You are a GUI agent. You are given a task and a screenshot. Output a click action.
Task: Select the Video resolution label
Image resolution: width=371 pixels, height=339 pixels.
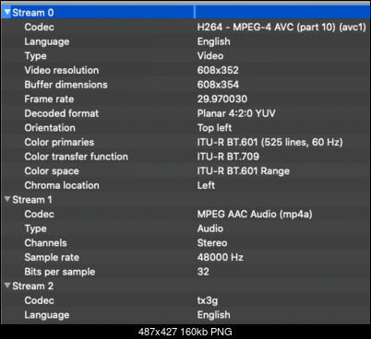pyautogui.click(x=62, y=70)
